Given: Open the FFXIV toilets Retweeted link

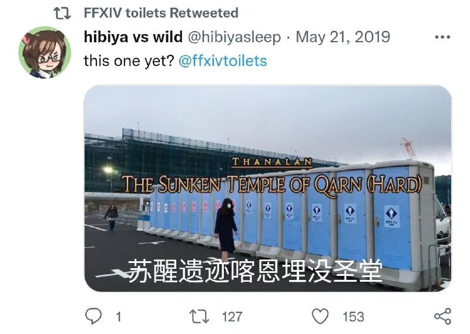Looking at the screenshot, I should 161,13.
